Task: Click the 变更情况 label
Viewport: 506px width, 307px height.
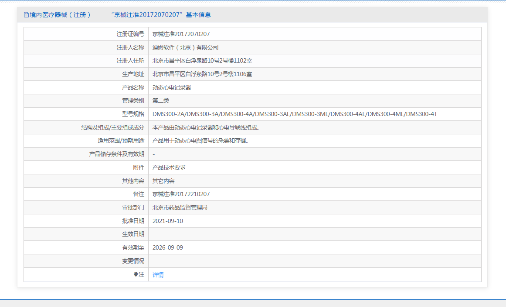Action: point(133,261)
